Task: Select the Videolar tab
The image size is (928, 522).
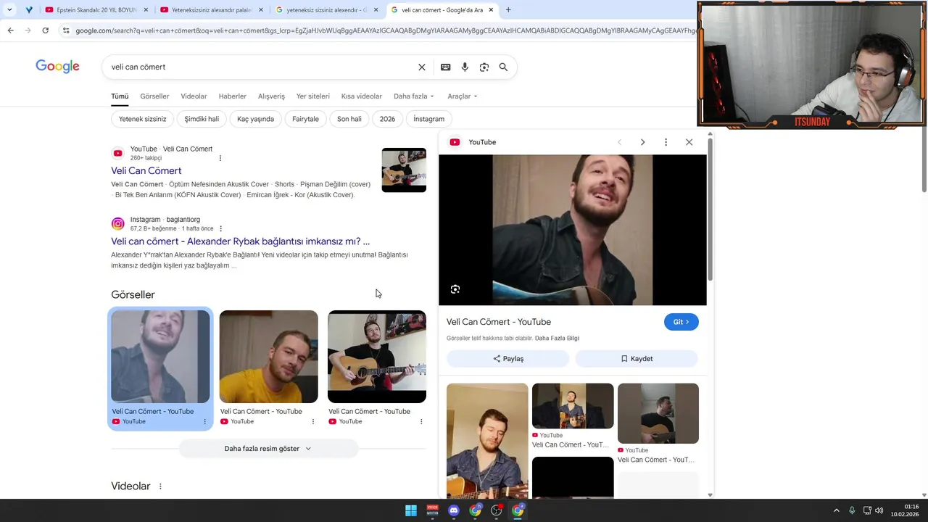Action: click(x=194, y=96)
